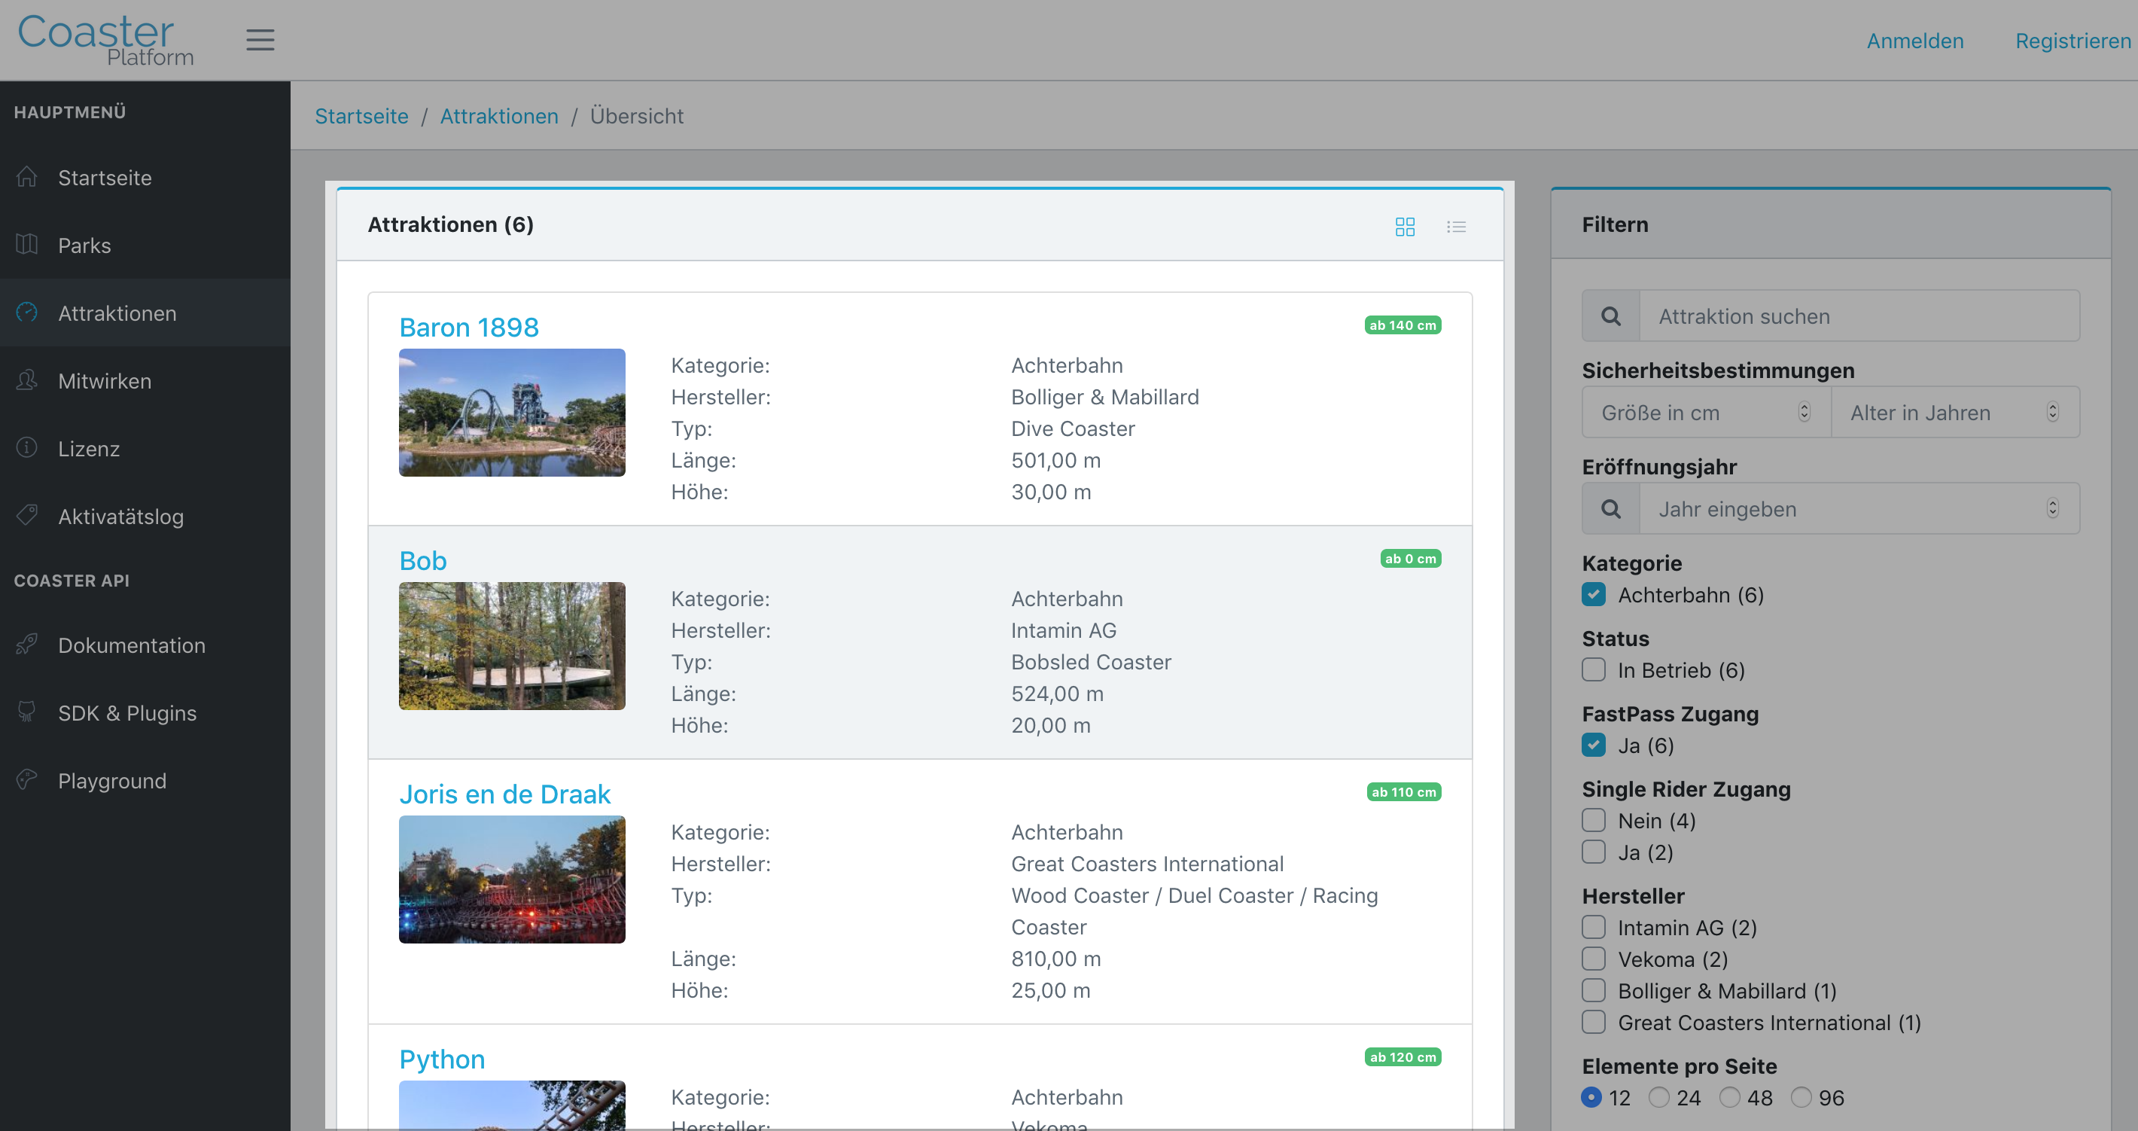Switch to grid view icon
Screen dimensions: 2138x1131
1404,227
